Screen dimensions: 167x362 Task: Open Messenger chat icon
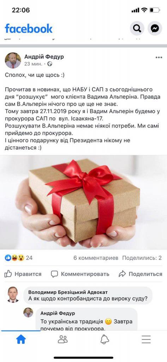pyautogui.click(x=155, y=28)
